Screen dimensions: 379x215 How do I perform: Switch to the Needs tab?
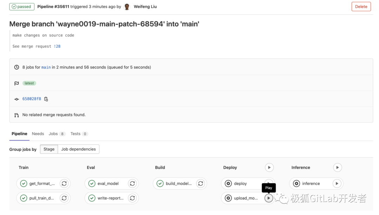coord(38,134)
